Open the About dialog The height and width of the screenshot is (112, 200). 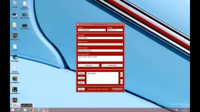pyautogui.click(x=81, y=89)
